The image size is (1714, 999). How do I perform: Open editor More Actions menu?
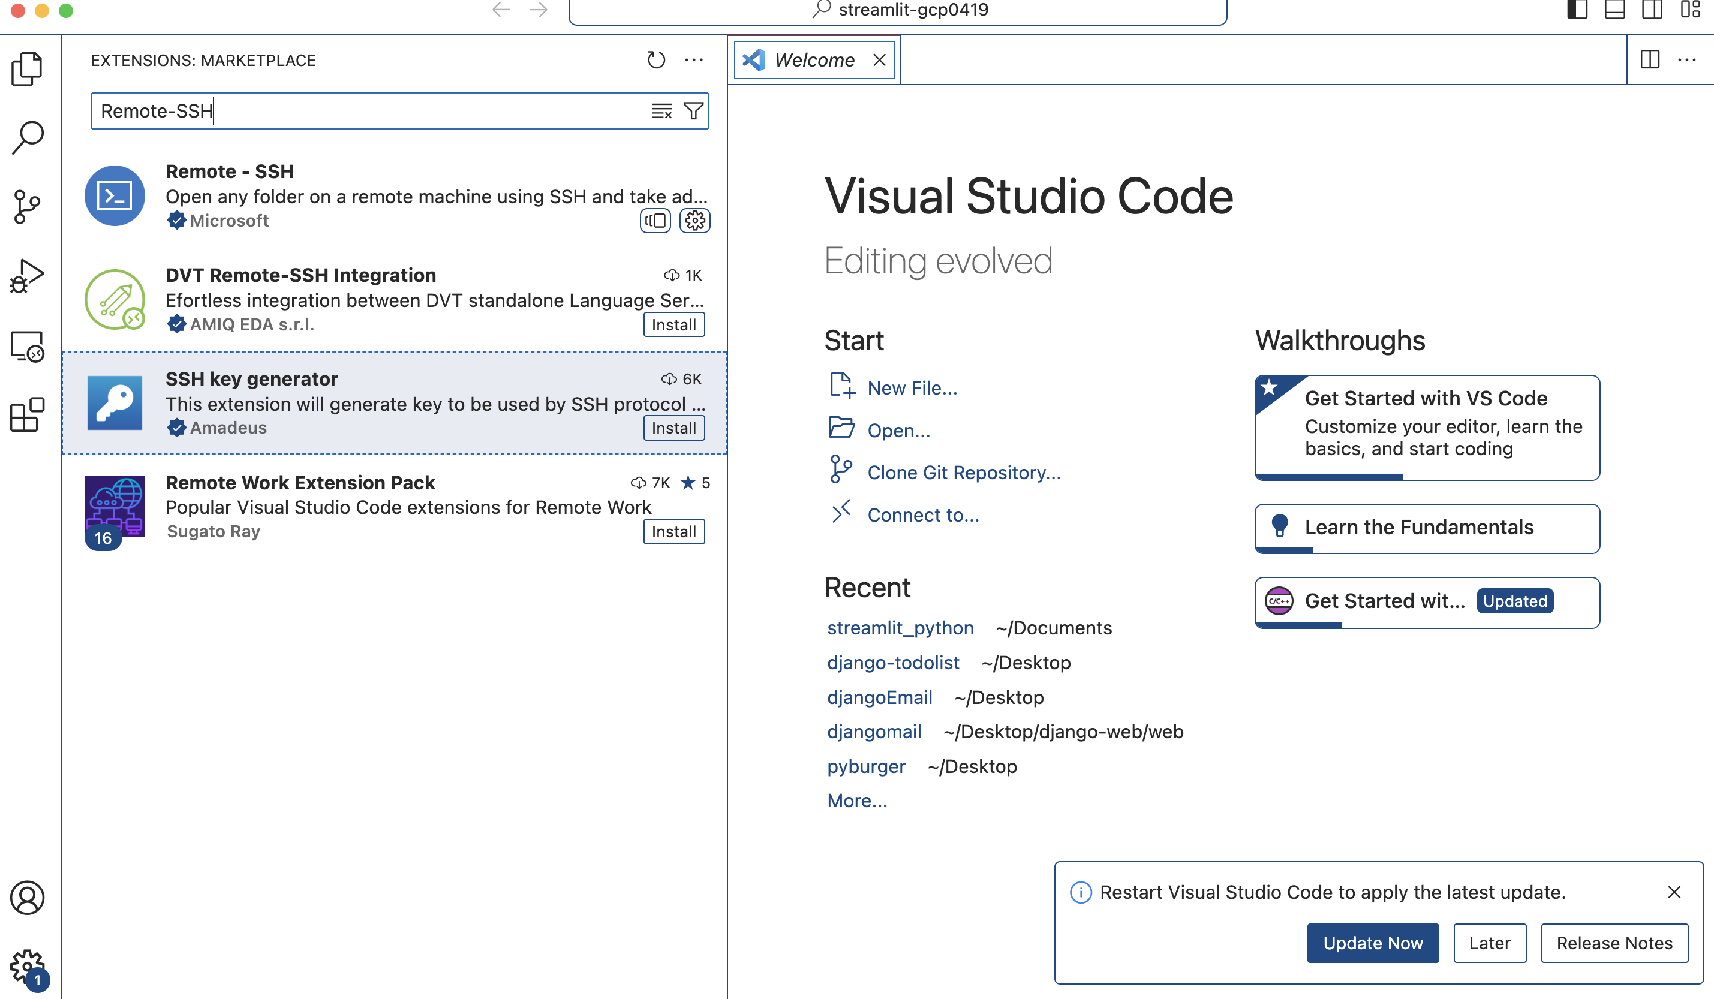click(x=1687, y=60)
